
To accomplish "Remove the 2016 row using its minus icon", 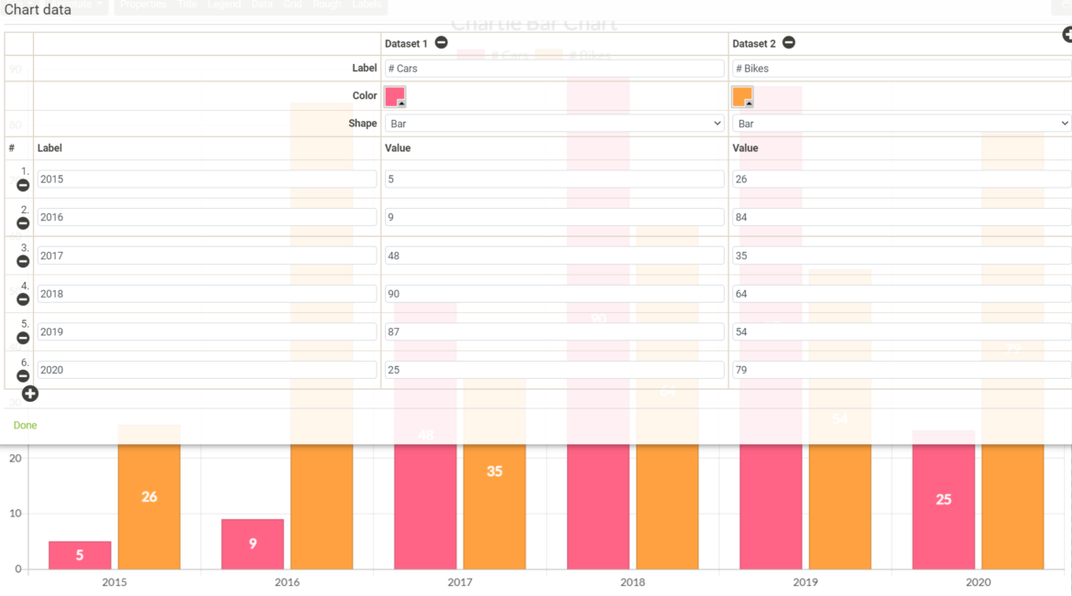I will 22,222.
